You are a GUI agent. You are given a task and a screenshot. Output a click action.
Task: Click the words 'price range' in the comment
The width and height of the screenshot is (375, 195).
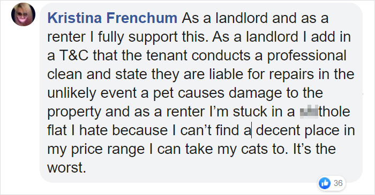pos(108,150)
